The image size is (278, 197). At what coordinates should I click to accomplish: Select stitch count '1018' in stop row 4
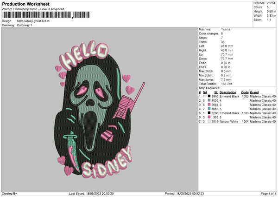pyautogui.click(x=215, y=109)
